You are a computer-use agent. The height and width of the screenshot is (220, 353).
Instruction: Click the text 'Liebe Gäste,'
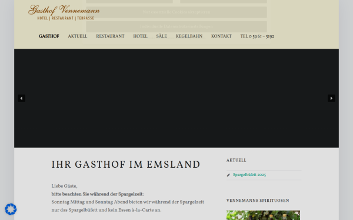click(64, 186)
